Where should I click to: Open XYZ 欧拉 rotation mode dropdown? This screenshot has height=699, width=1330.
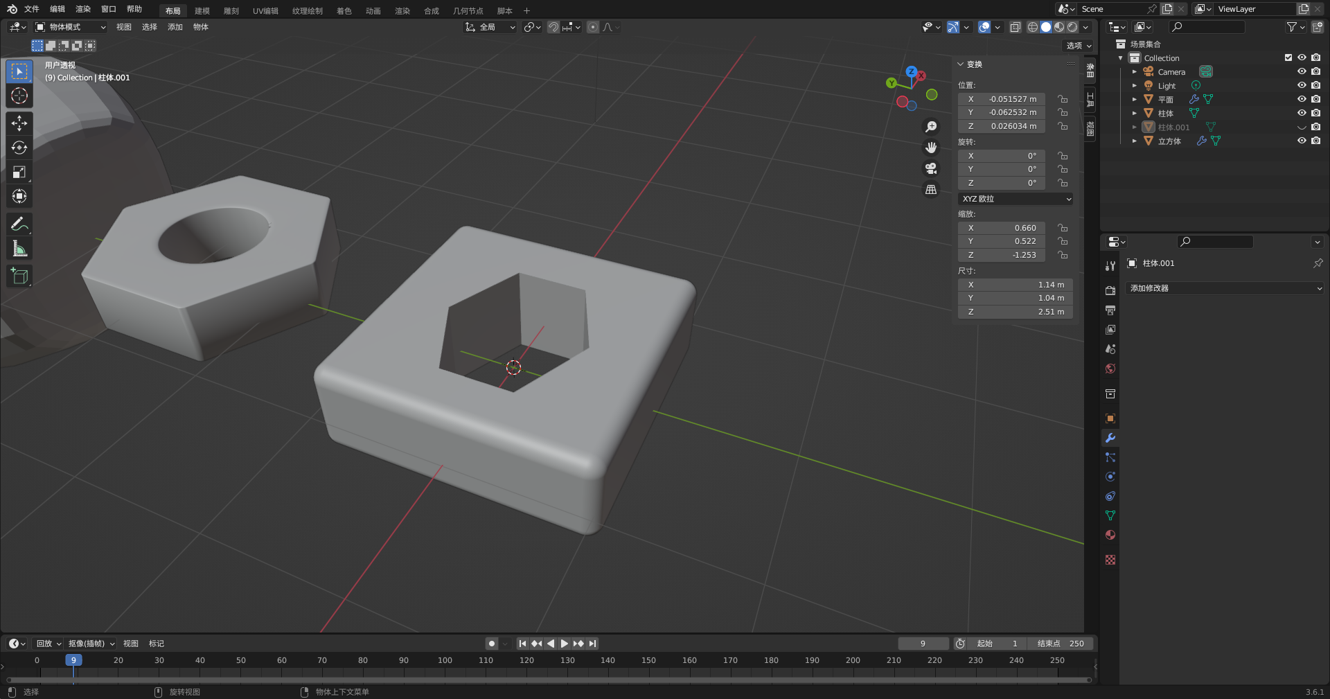(x=1016, y=199)
